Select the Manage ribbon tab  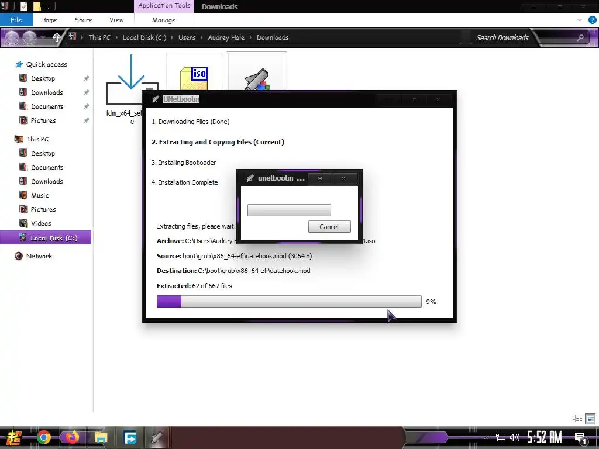pos(164,20)
